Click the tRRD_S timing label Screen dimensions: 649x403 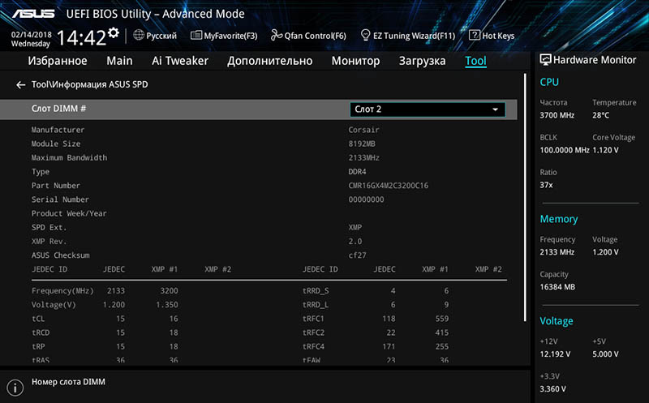click(316, 291)
